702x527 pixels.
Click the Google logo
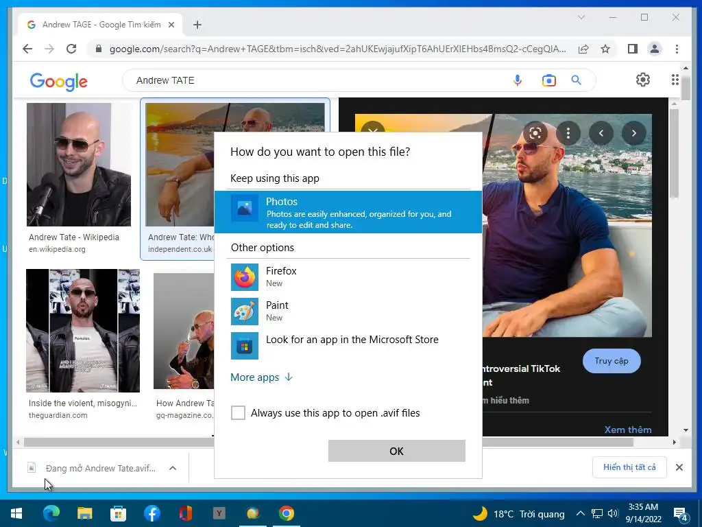tap(59, 82)
